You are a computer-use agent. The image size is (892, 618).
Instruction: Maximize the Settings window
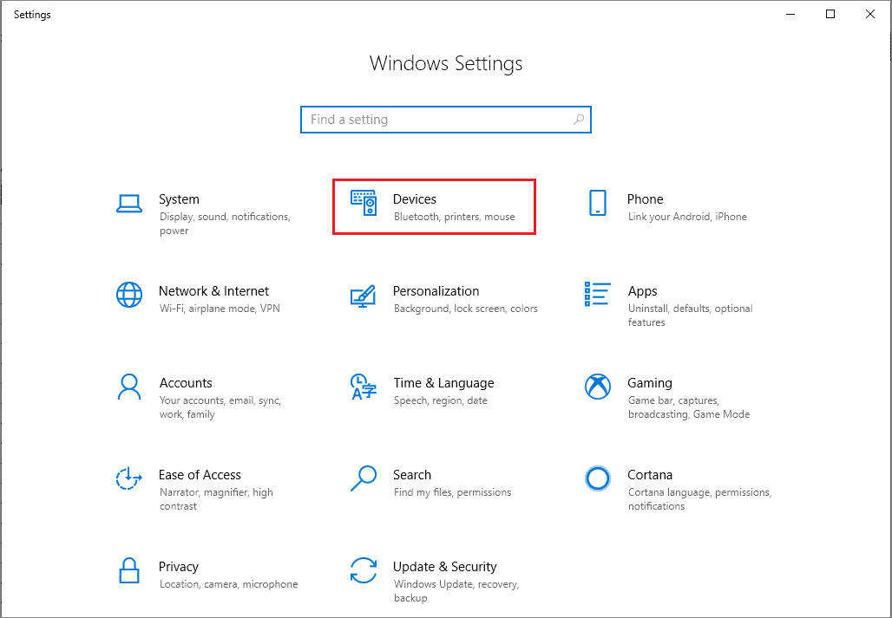830,14
